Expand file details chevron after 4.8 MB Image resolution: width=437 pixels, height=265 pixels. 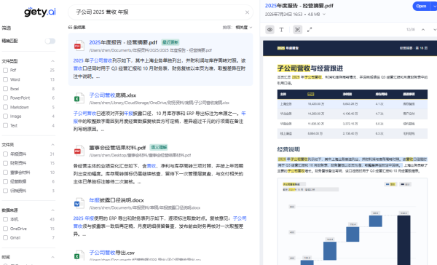(x=324, y=15)
